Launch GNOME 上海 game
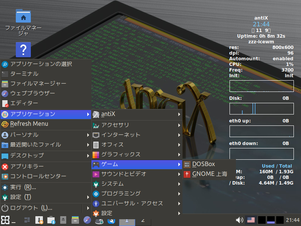This screenshot has width=301, height=226. click(209, 174)
